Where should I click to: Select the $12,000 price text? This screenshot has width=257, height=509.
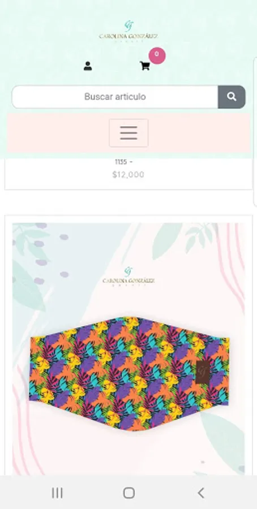(x=128, y=175)
